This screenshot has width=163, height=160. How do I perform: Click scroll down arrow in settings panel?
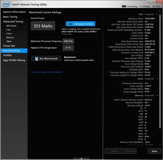160,144
